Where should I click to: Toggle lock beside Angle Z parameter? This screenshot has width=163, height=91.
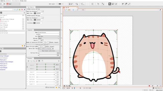(27, 72)
